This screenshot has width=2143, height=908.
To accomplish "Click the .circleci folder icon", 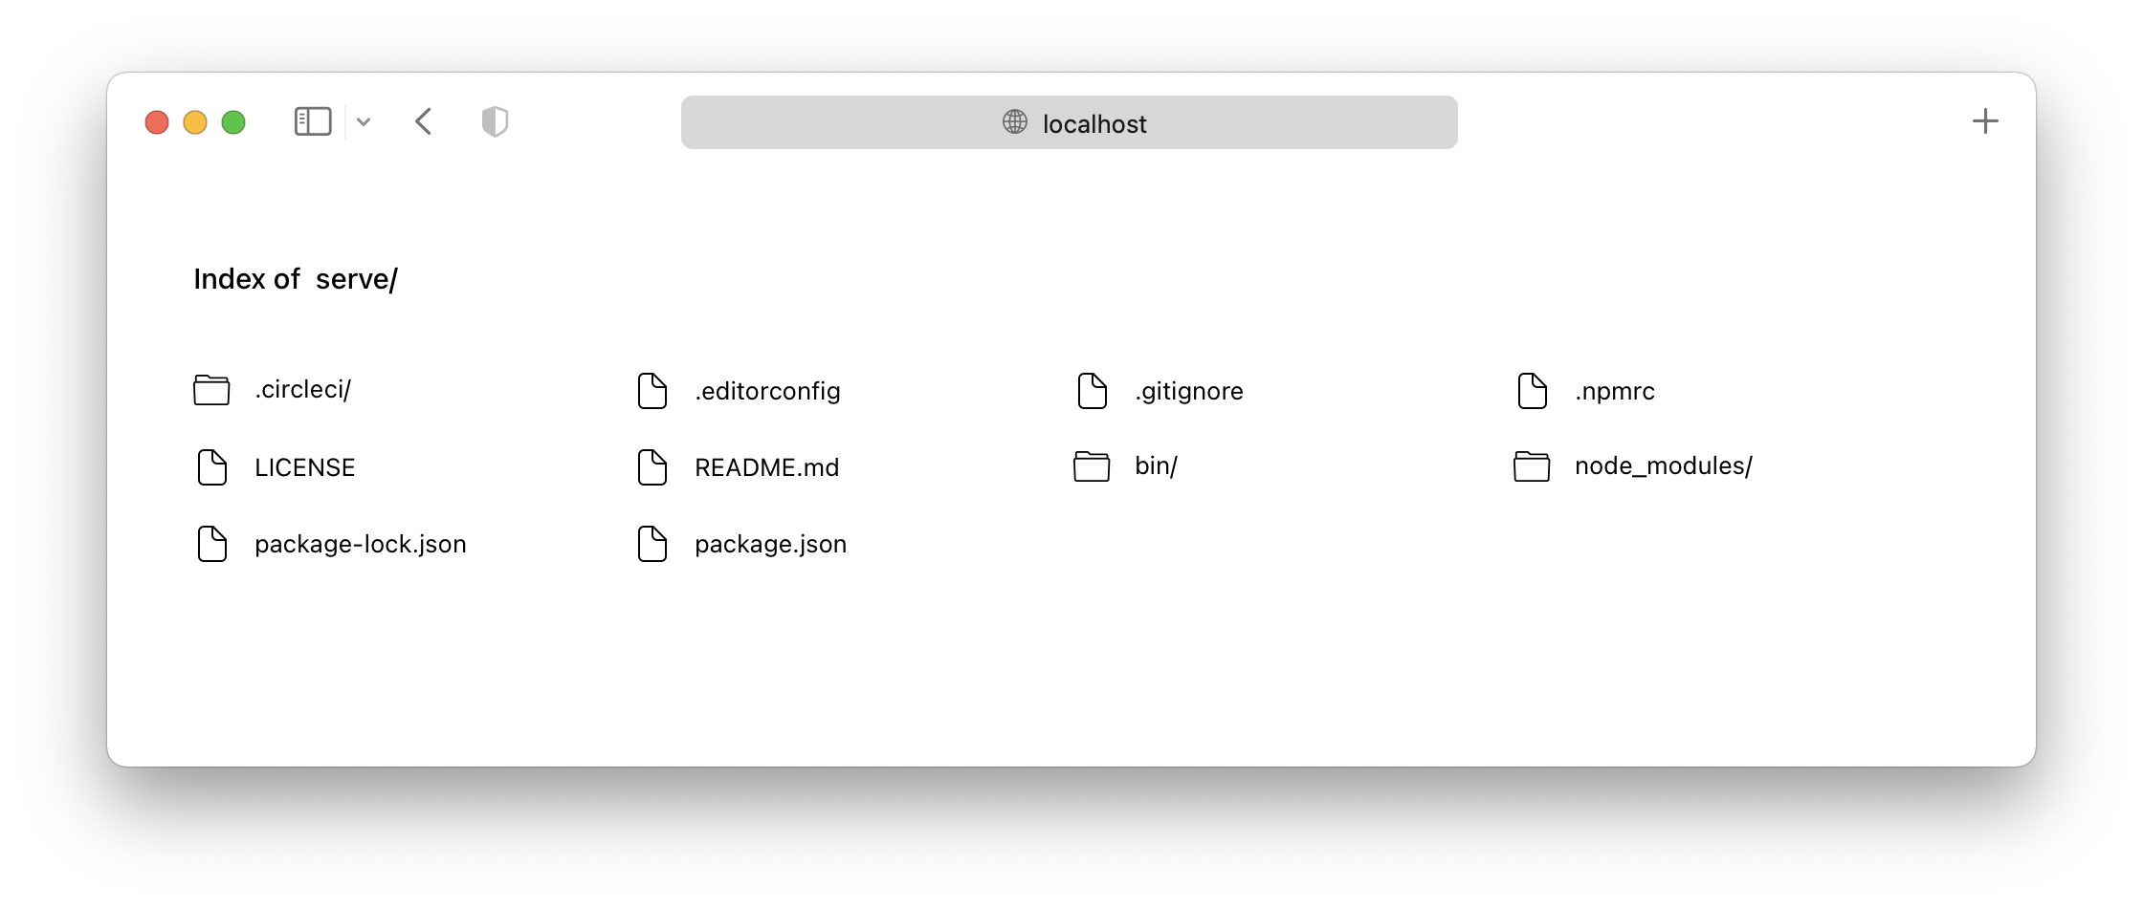I will click(x=211, y=390).
